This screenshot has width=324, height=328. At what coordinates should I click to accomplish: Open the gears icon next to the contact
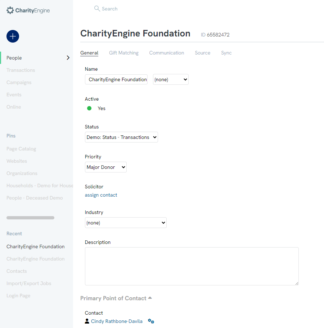[x=151, y=321]
